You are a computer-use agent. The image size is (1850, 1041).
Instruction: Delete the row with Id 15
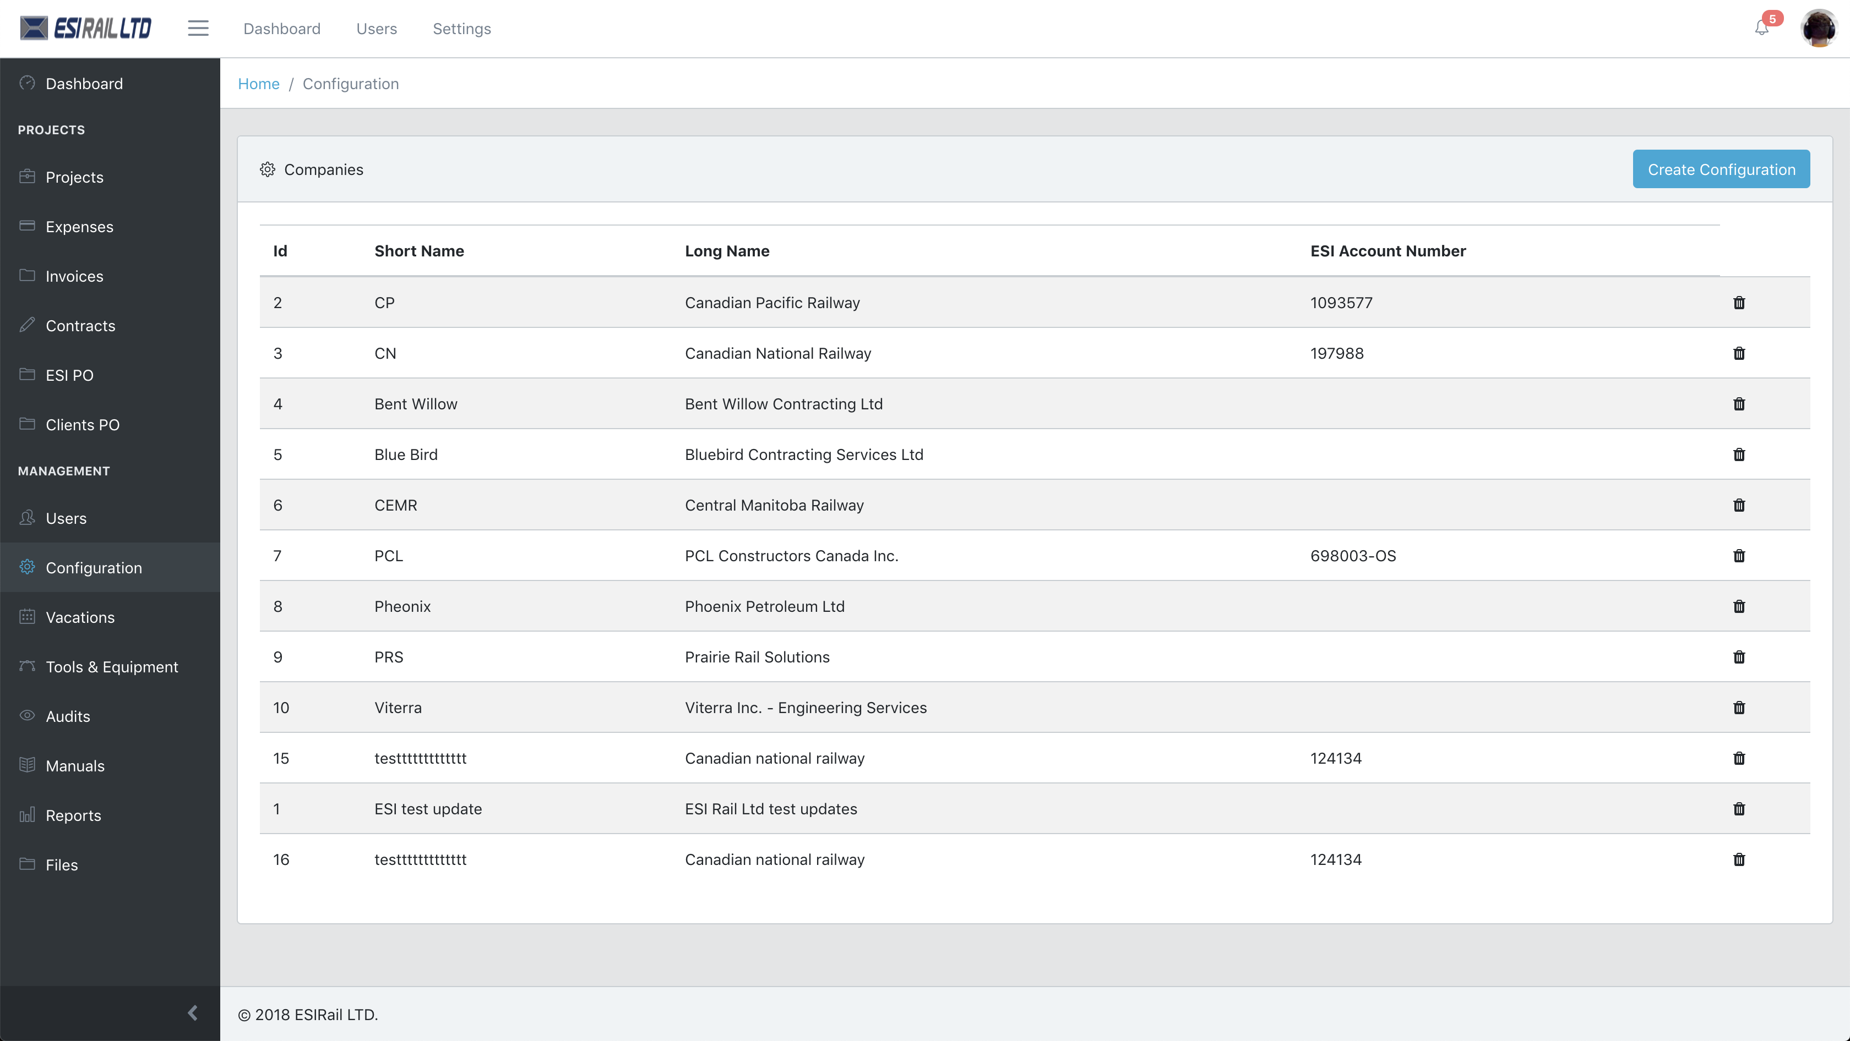click(x=1739, y=758)
